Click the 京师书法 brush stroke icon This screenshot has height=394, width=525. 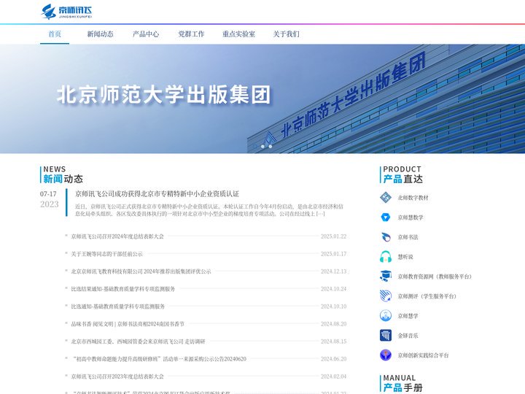[x=386, y=237]
